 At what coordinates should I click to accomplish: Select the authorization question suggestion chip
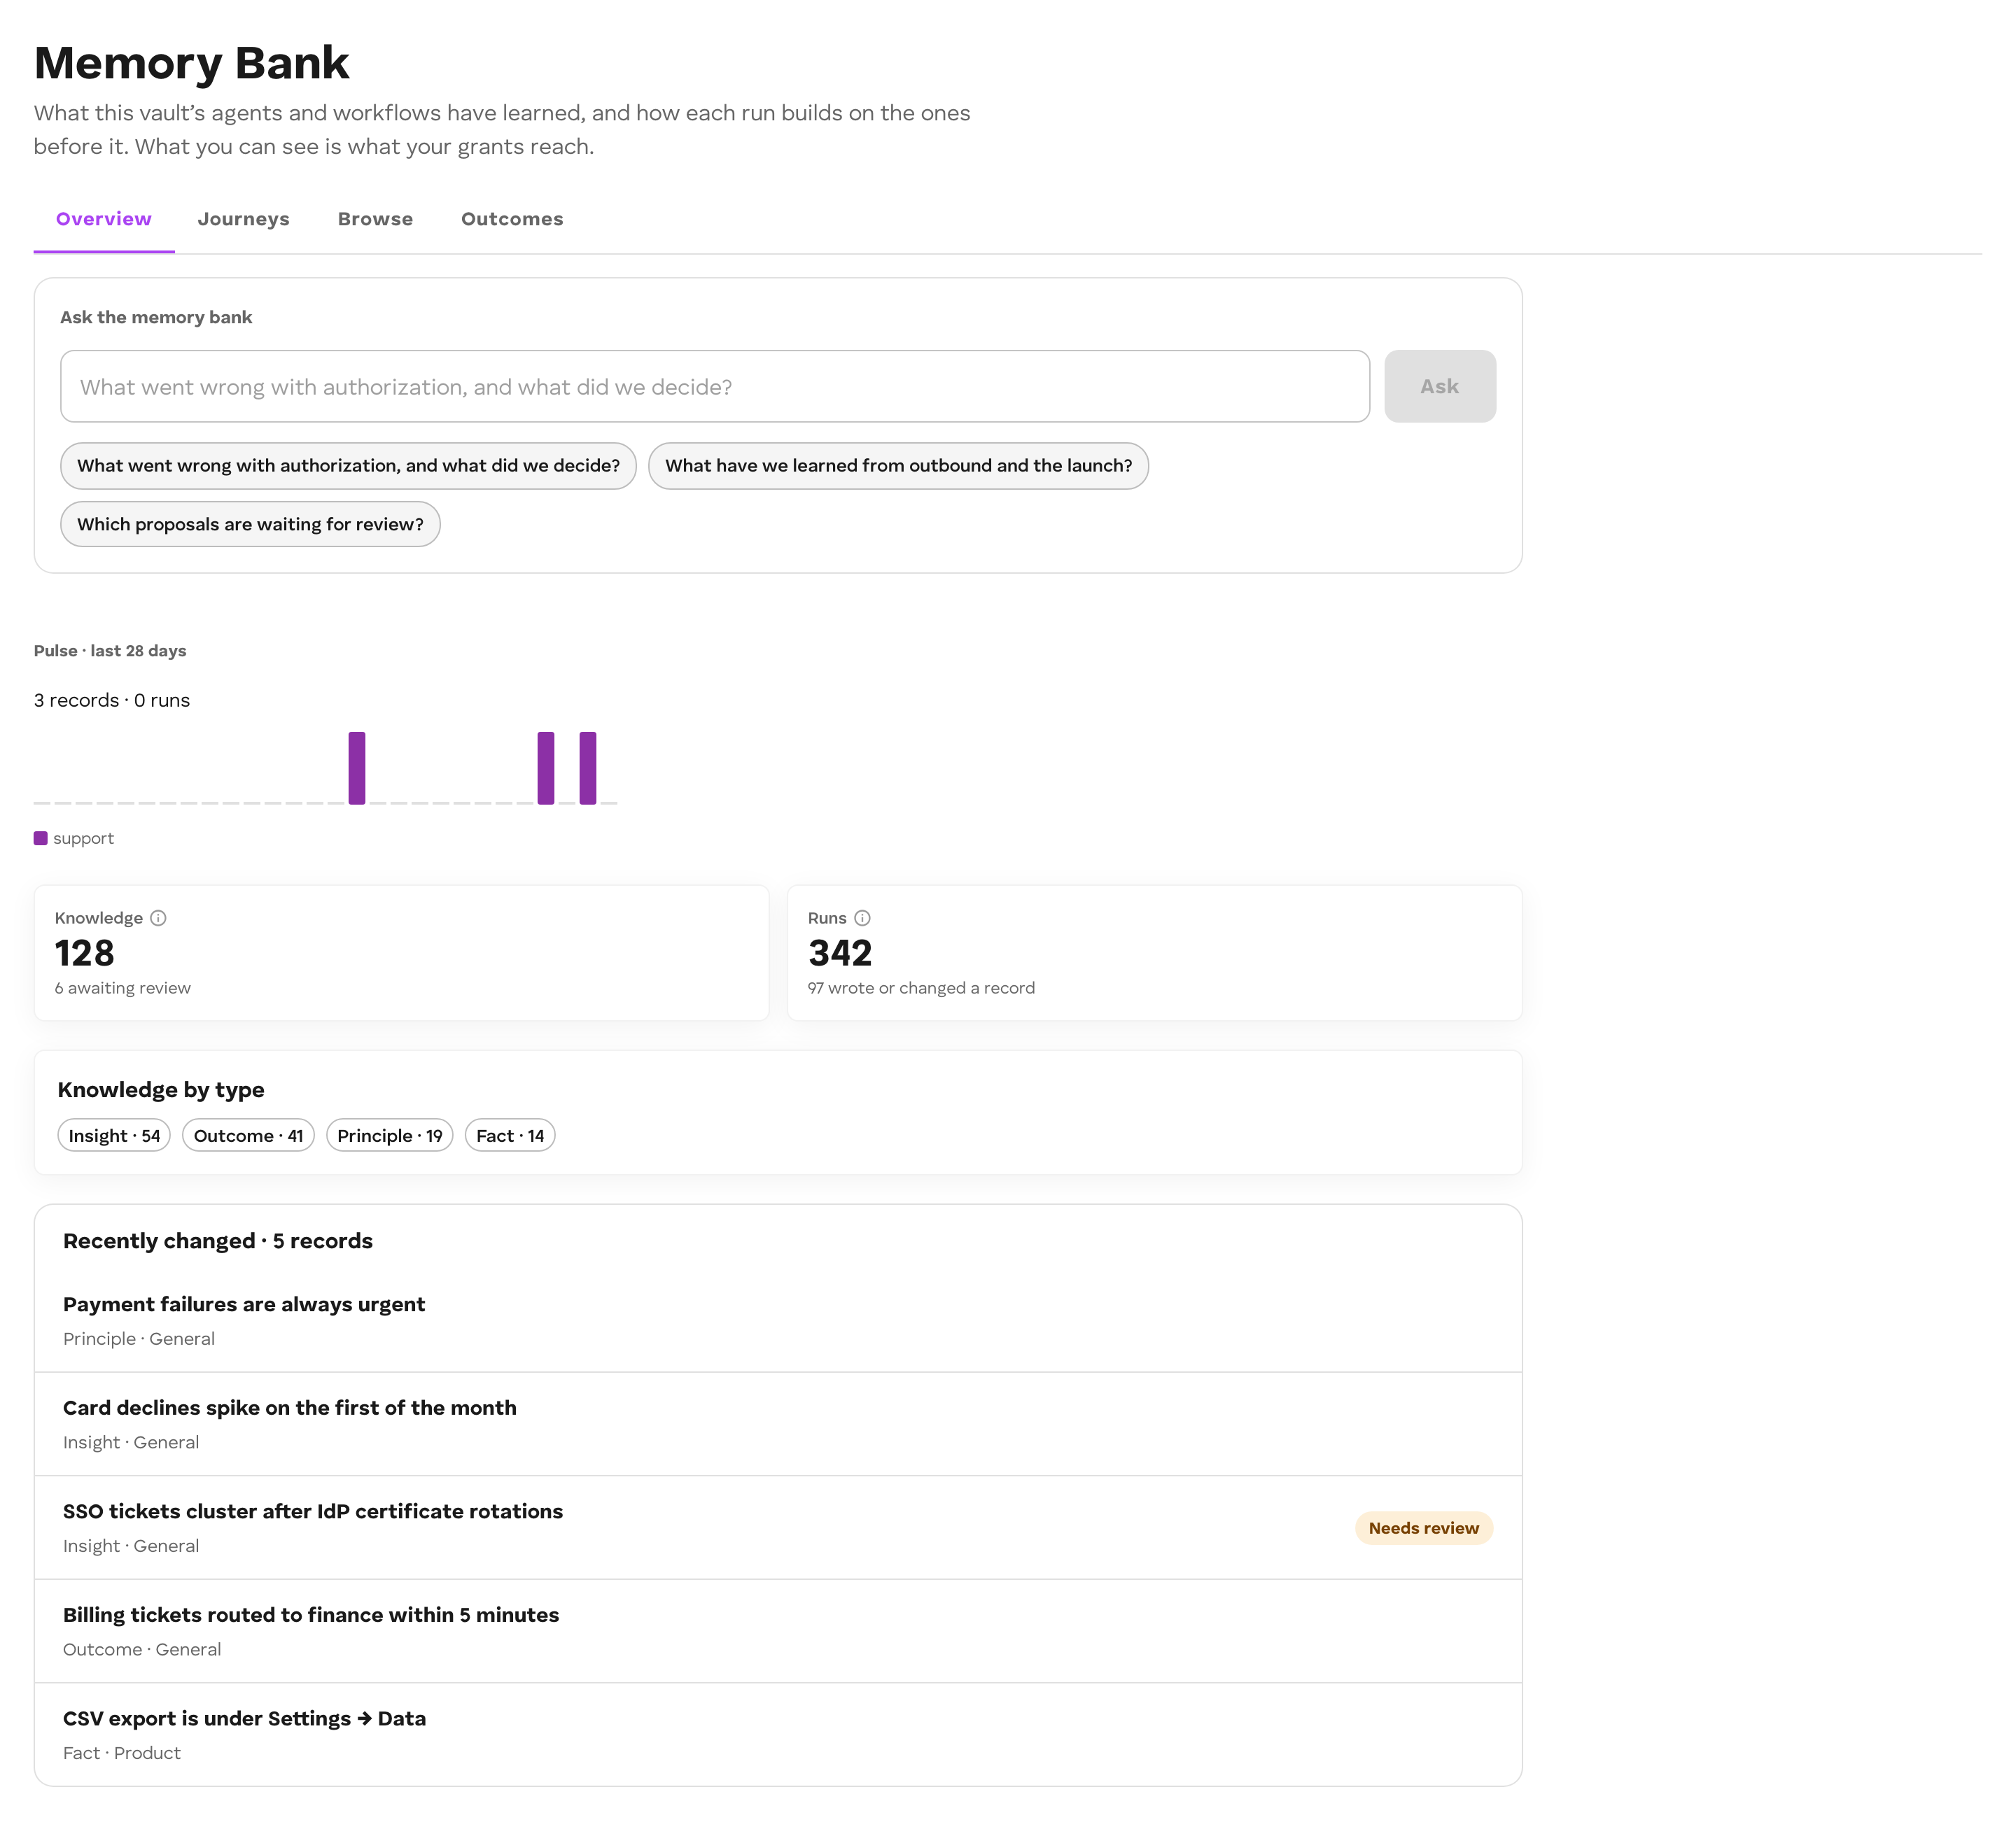[348, 466]
